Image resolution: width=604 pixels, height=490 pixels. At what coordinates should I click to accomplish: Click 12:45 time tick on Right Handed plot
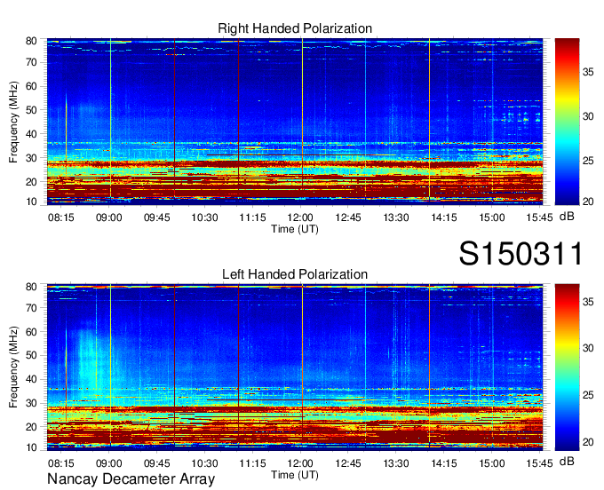(x=348, y=217)
